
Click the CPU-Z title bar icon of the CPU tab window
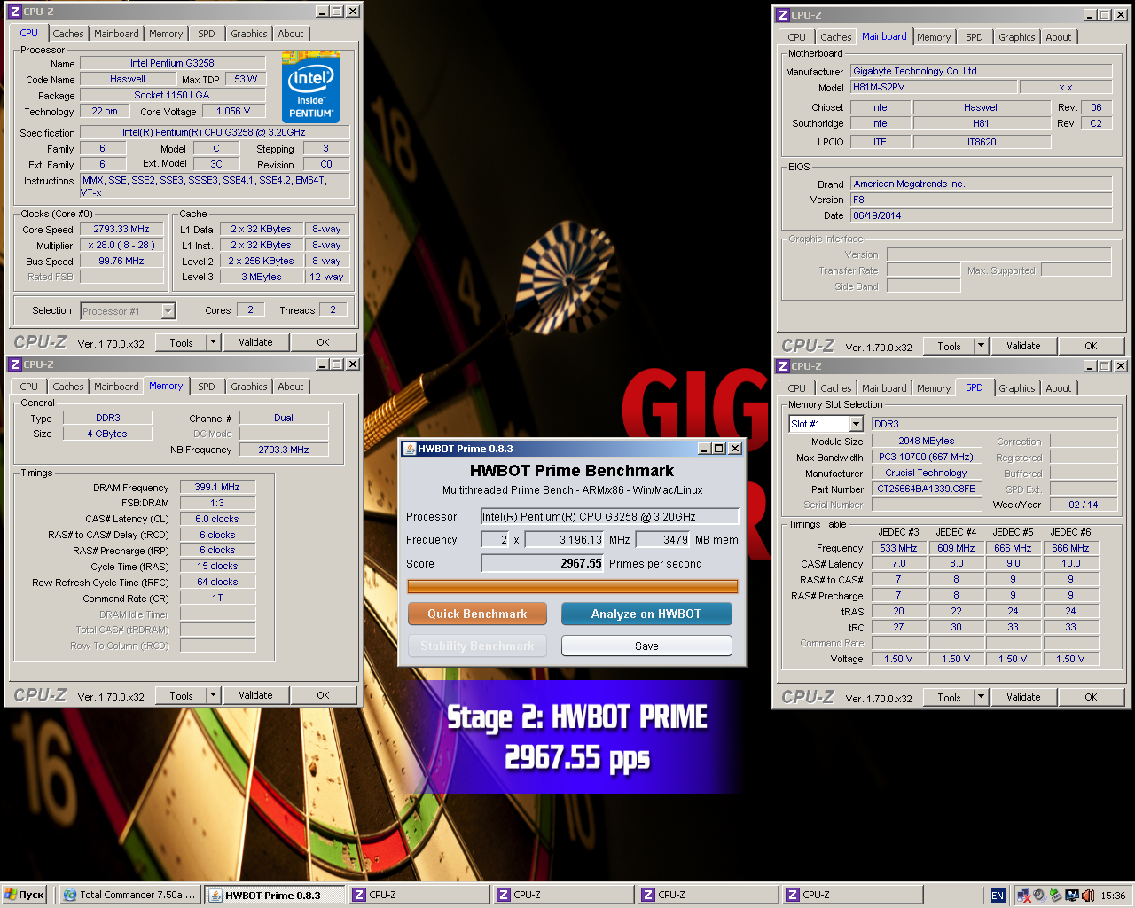pyautogui.click(x=14, y=12)
